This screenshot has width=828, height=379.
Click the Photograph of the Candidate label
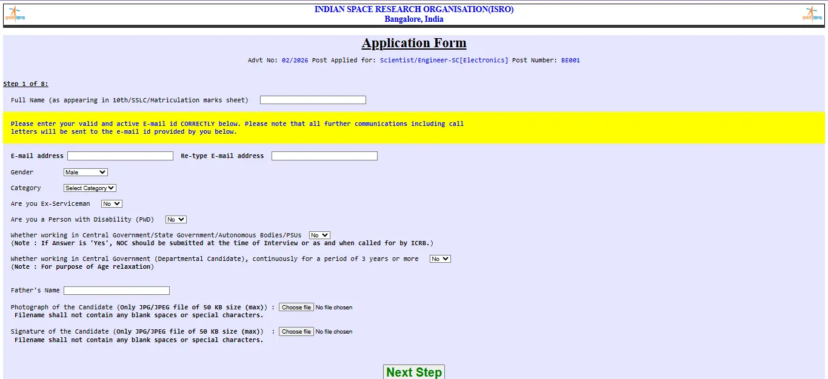click(x=142, y=308)
